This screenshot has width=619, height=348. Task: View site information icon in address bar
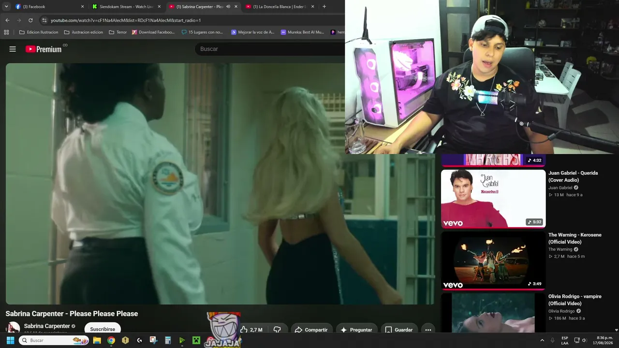pyautogui.click(x=44, y=20)
